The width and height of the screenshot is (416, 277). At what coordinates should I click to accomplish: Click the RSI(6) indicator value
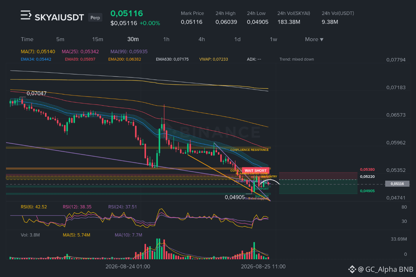pyautogui.click(x=34, y=207)
